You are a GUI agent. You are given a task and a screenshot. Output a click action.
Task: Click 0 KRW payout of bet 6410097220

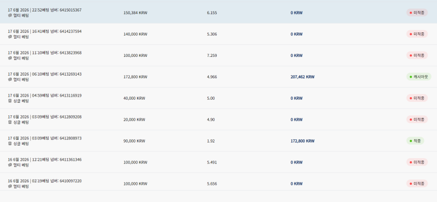coord(297,184)
